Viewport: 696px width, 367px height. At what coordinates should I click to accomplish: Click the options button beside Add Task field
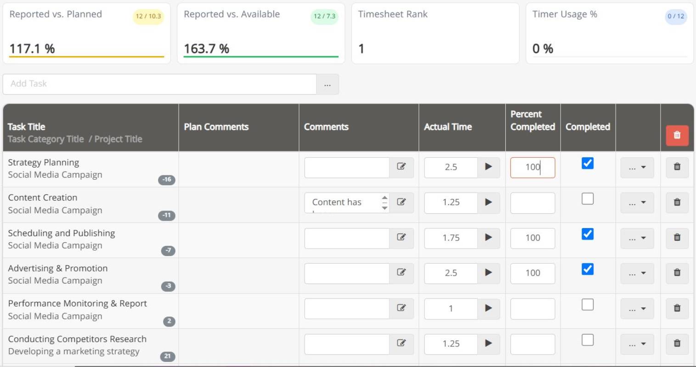(x=328, y=84)
